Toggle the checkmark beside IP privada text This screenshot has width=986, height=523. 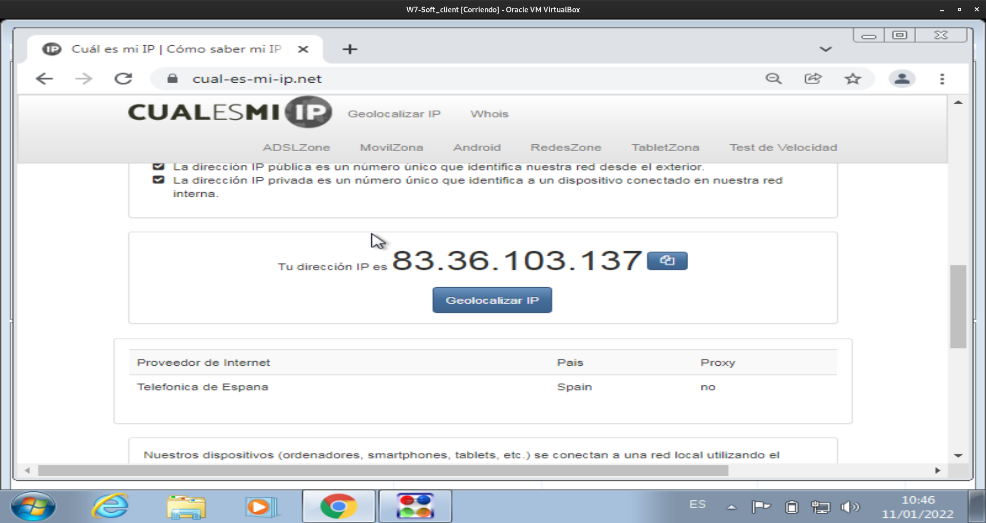click(x=158, y=179)
